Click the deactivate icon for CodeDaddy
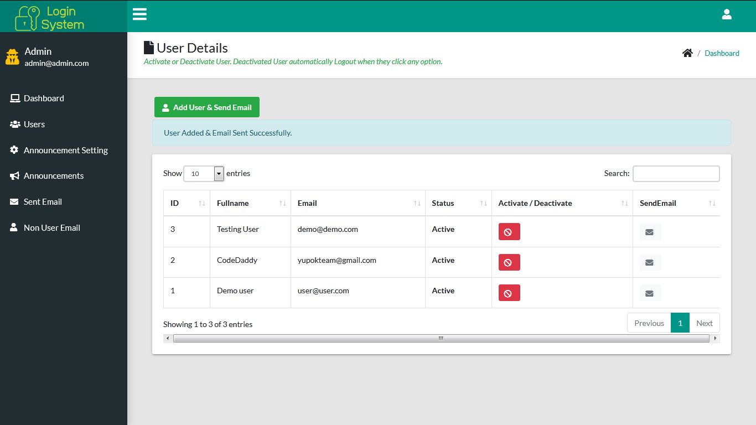This screenshot has height=425, width=756. tap(509, 262)
